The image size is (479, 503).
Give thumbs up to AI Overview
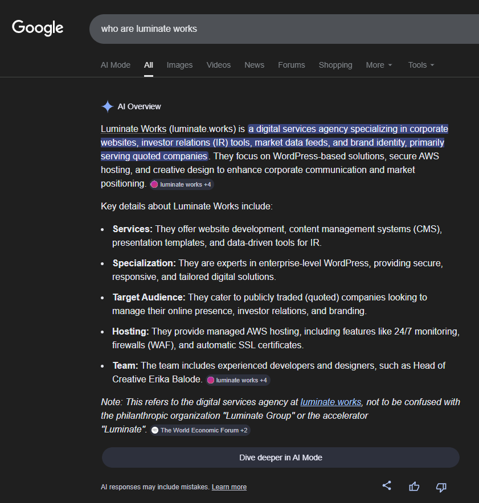click(414, 486)
